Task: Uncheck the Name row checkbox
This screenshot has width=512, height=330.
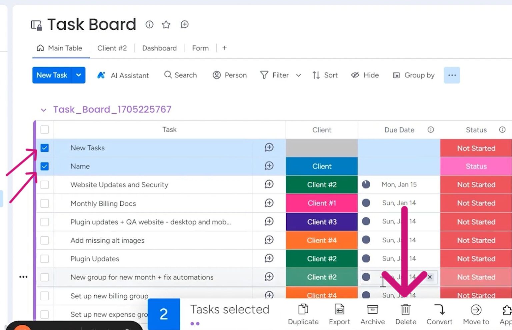Action: [44, 166]
